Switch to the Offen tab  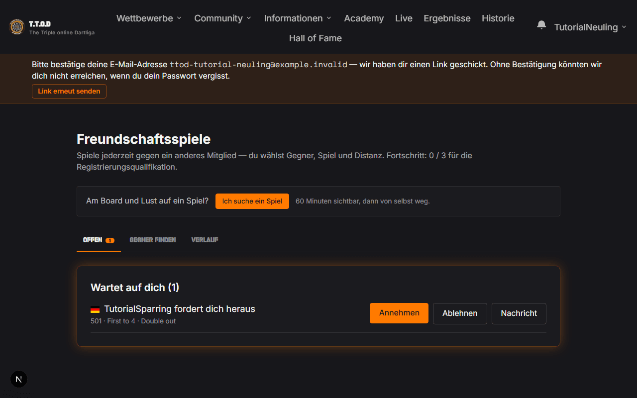click(99, 240)
